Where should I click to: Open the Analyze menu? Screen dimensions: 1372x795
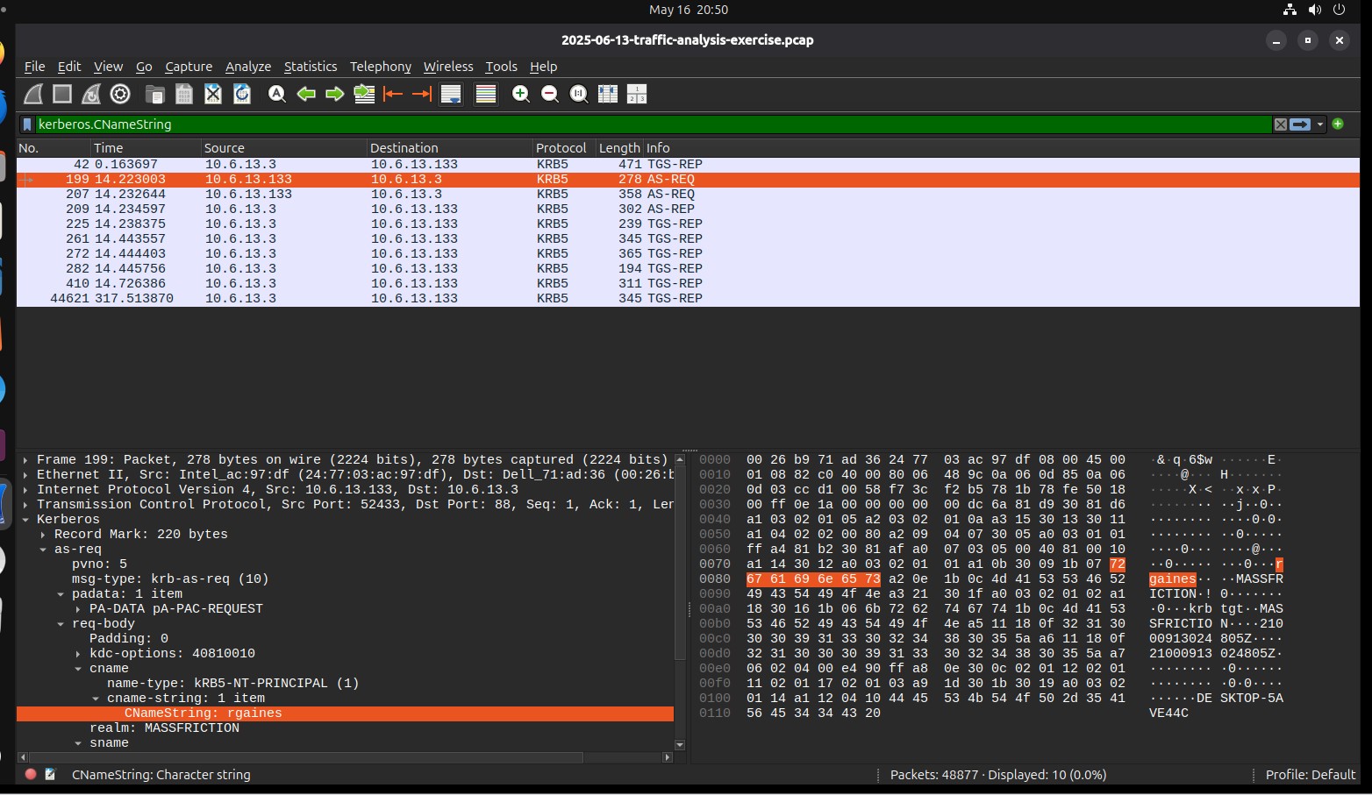point(248,67)
